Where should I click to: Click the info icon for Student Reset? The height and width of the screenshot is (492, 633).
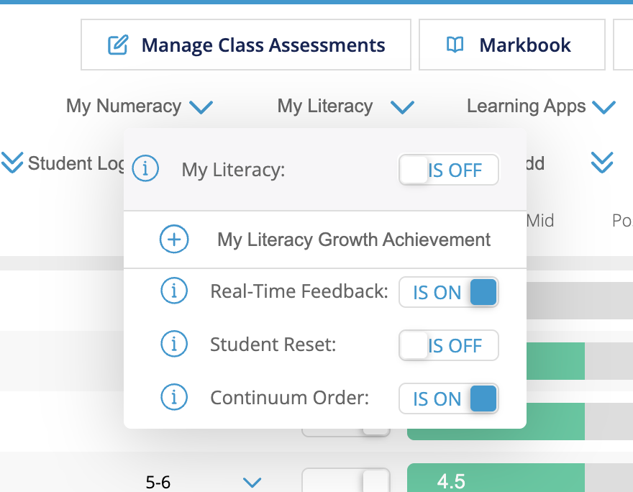[174, 345]
